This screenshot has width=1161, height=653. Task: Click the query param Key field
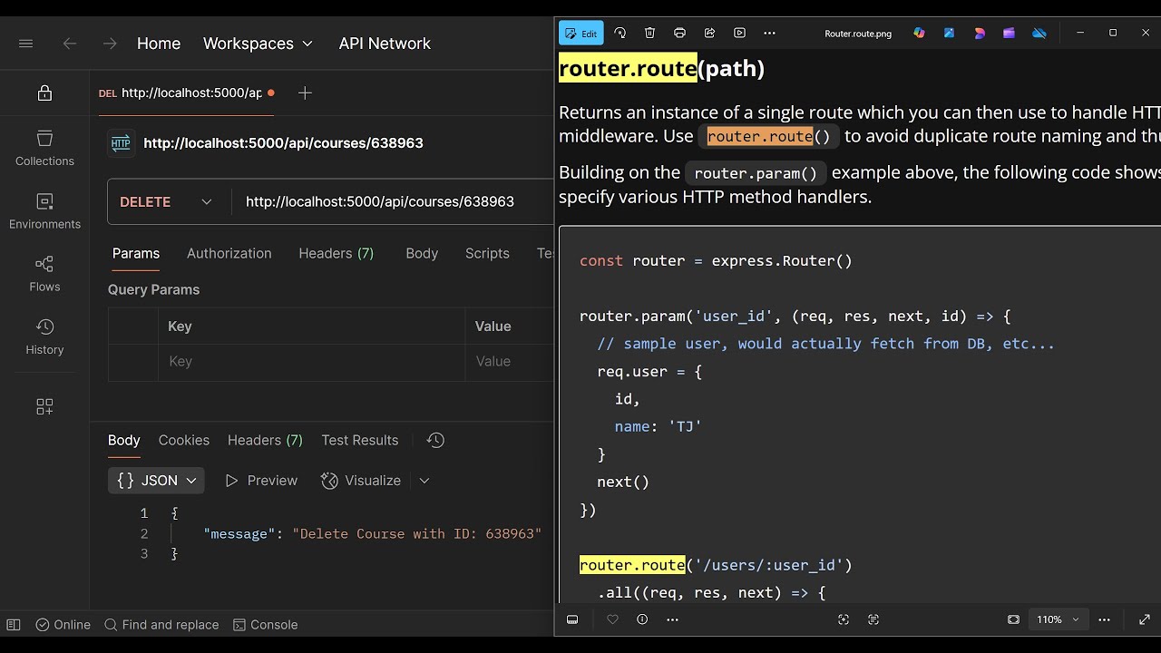point(311,361)
